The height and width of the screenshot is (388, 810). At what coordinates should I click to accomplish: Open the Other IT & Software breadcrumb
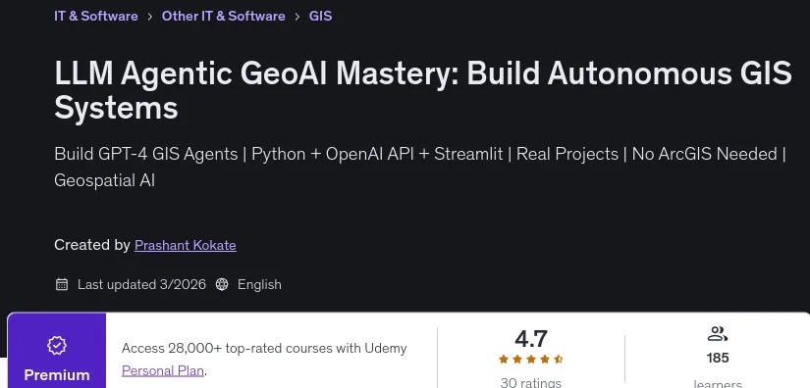(x=223, y=16)
